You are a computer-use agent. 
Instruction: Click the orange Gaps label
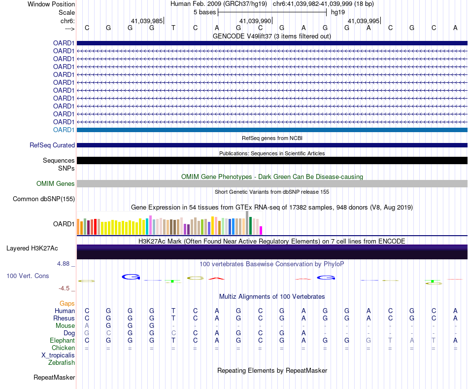67,304
